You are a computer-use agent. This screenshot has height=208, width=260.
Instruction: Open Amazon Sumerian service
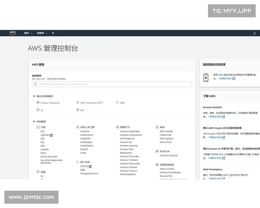tap(169, 156)
